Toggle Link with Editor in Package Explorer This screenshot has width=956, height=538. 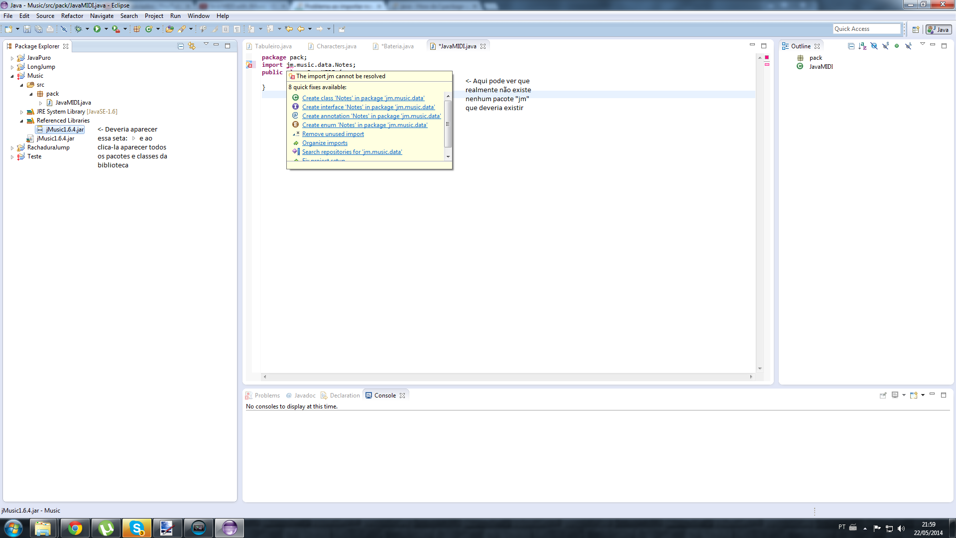192,46
